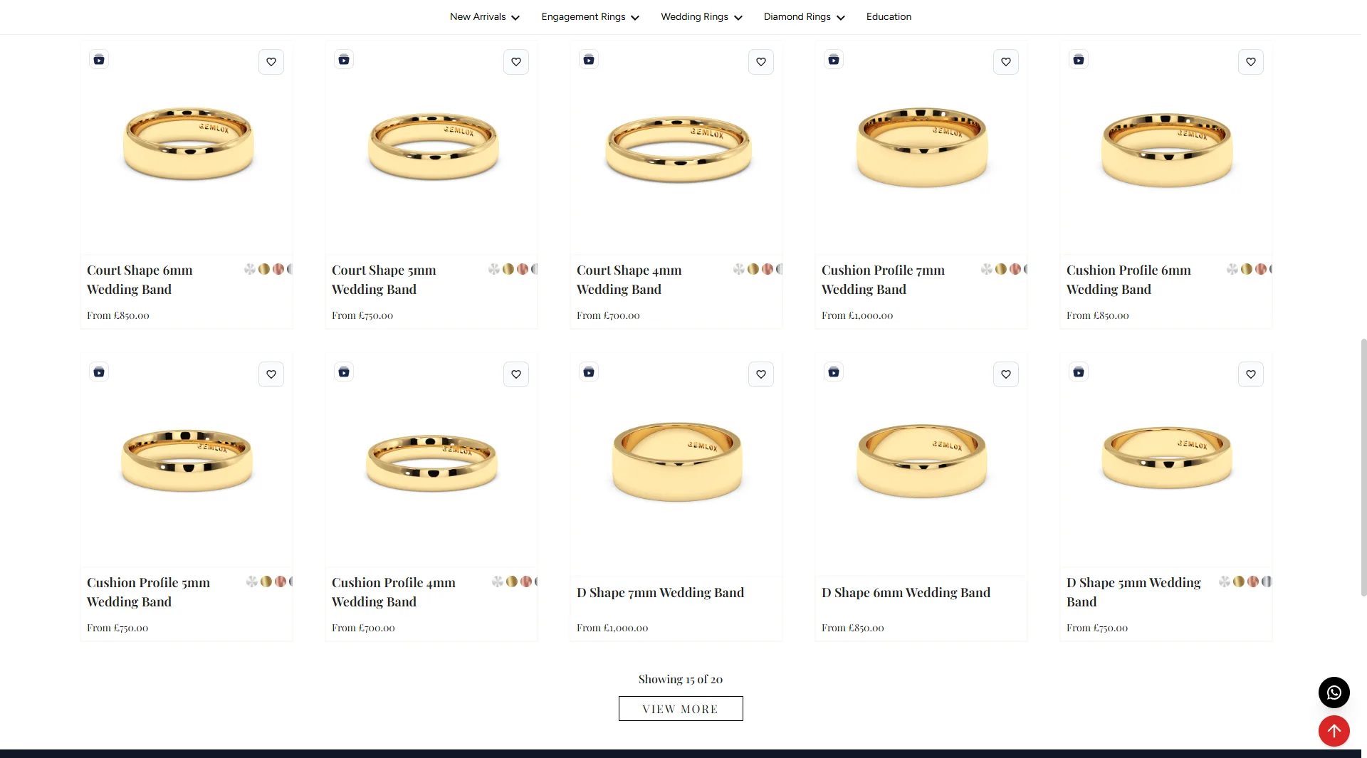1367x758 pixels.
Task: Click the red scroll-to-top arrow
Action: pos(1334,731)
